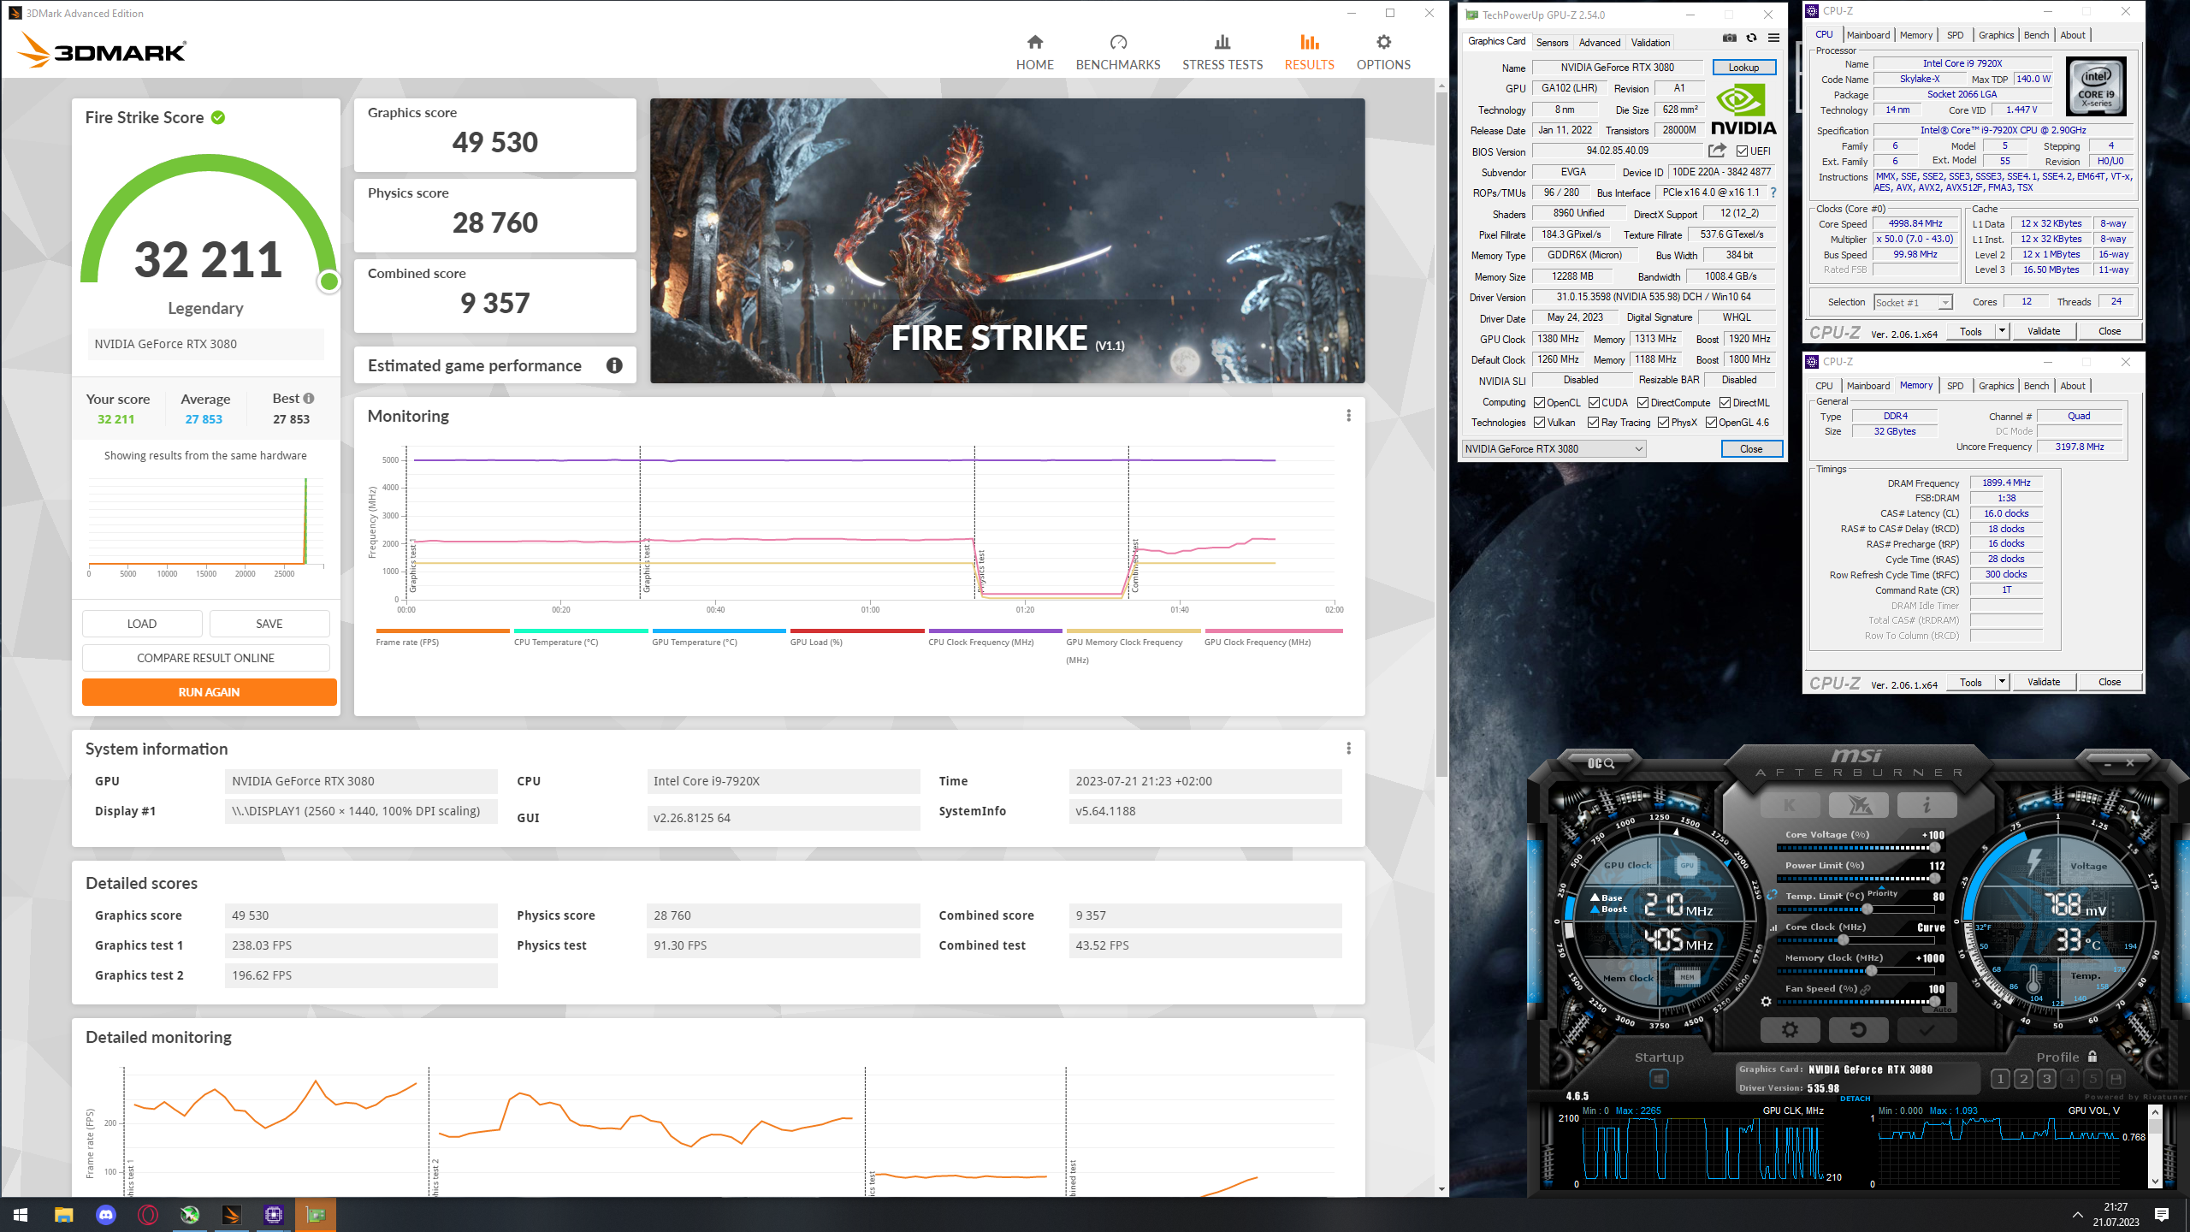Image resolution: width=2190 pixels, height=1232 pixels.
Task: Toggle the Fan Speed Auto button in Afterburner
Action: click(1943, 1010)
